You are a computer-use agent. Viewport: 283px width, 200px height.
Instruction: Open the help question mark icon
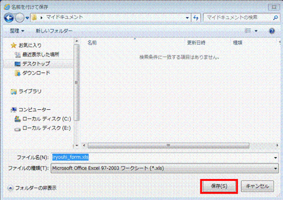[x=272, y=31]
